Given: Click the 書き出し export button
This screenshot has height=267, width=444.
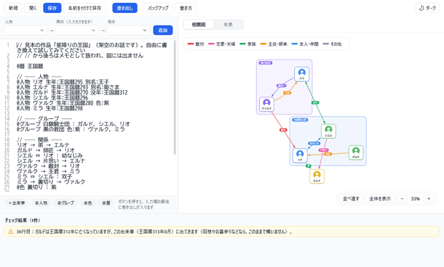Looking at the screenshot, I should (x=125, y=8).
